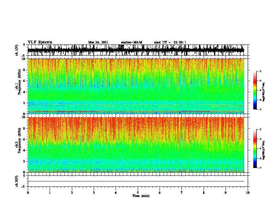279x216 pixels.
Task: Click time axis tick label "2"
Action: click(72, 193)
